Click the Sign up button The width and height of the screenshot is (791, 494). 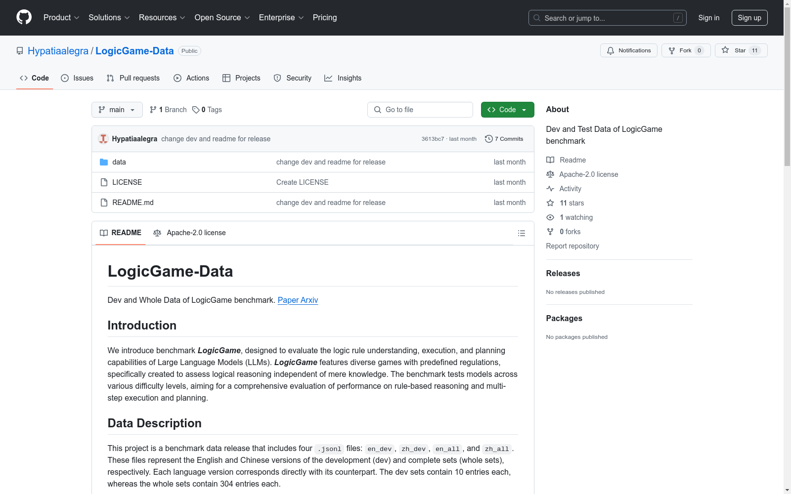pos(749,18)
